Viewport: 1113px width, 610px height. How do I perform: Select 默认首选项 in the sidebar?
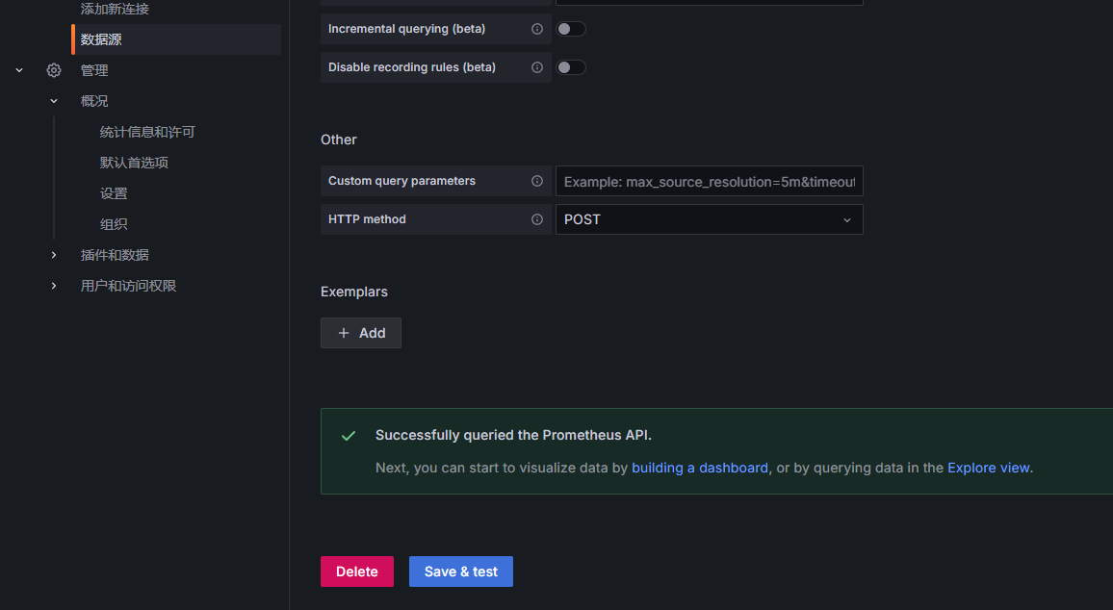pyautogui.click(x=134, y=163)
